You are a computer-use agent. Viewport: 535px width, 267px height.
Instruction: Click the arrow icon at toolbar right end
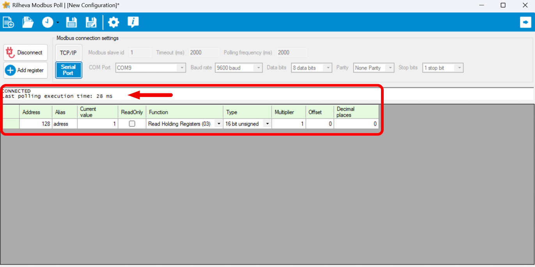coord(526,22)
